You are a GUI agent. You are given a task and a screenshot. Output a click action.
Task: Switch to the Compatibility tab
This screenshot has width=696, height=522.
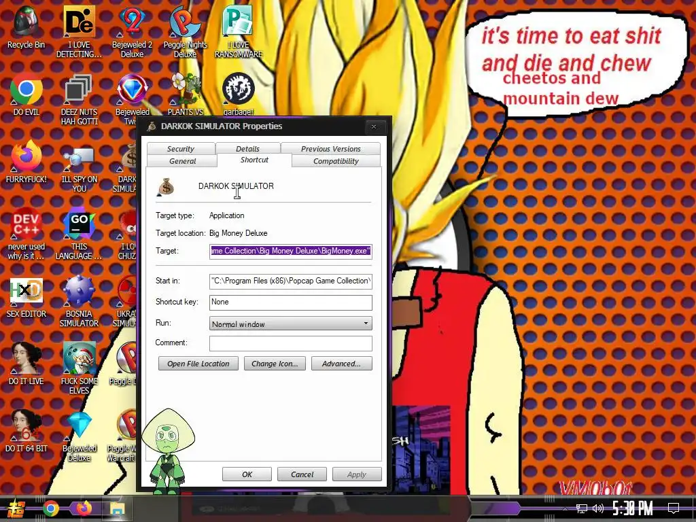click(x=336, y=161)
